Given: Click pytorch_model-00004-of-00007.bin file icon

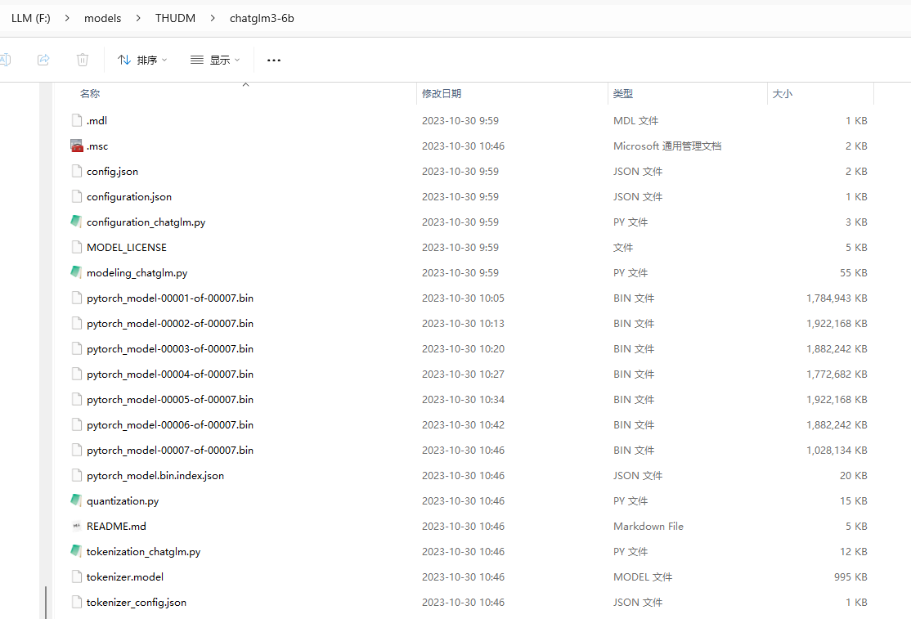Looking at the screenshot, I should 77,374.
